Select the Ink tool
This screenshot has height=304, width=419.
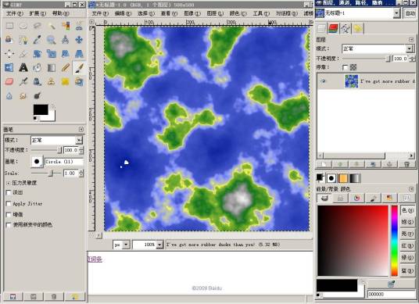[38, 81]
